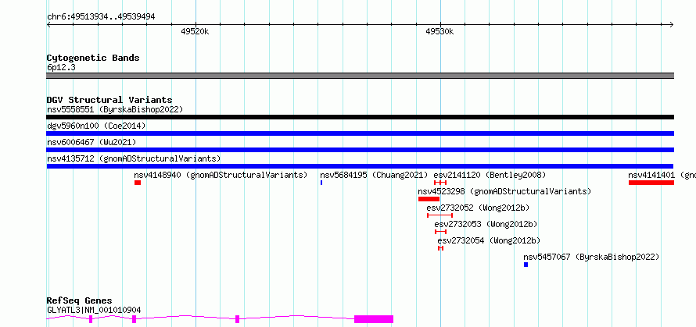Image resolution: width=696 pixels, height=327 pixels.
Task: Click the esv2141120 (Bentley2008) red glyph
Action: pos(440,183)
